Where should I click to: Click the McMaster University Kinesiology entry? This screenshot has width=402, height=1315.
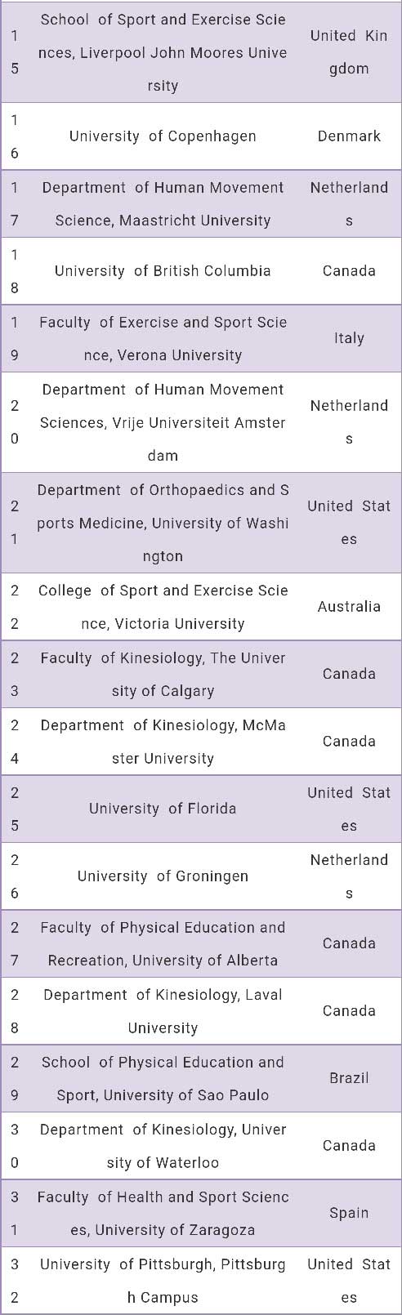coord(163,742)
